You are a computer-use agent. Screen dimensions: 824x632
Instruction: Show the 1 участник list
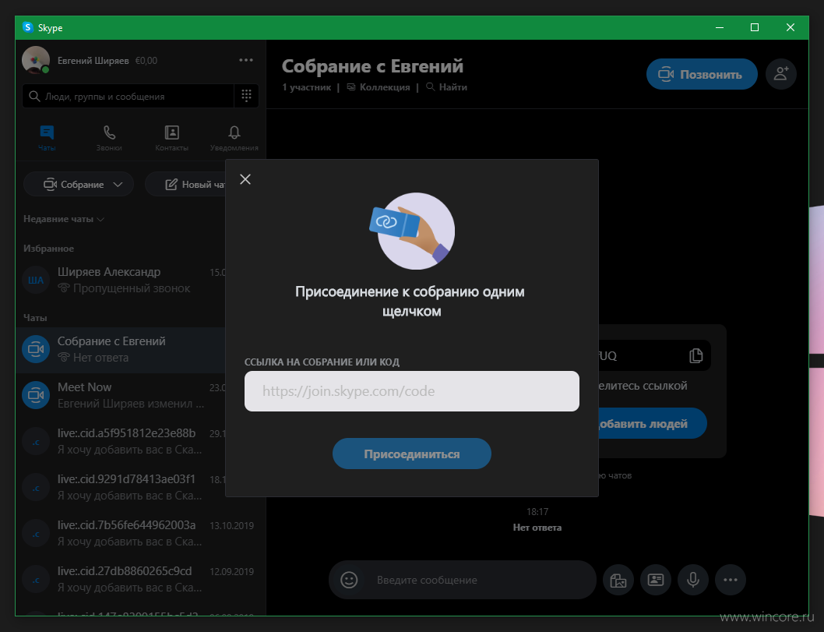[x=306, y=87]
